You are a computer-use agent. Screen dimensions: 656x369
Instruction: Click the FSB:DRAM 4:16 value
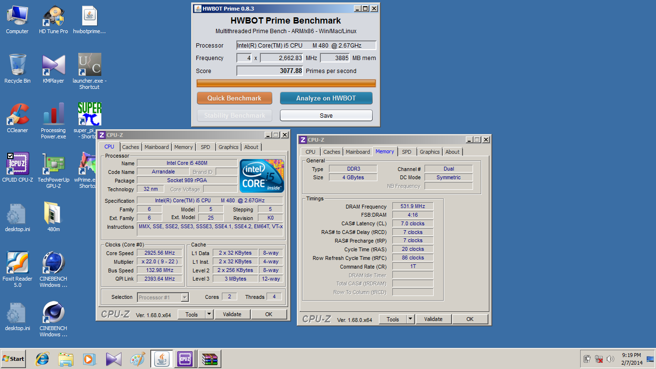click(413, 215)
